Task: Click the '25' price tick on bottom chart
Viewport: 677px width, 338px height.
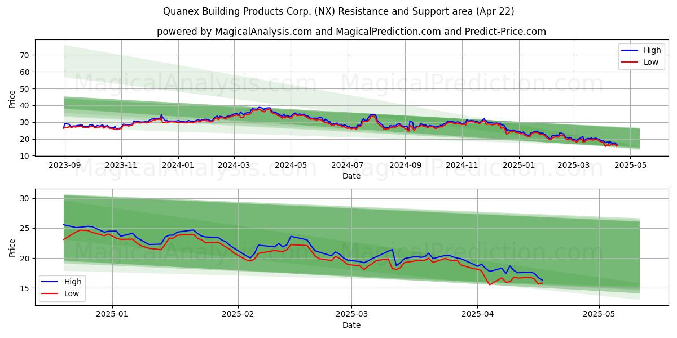Action: pyautogui.click(x=26, y=228)
